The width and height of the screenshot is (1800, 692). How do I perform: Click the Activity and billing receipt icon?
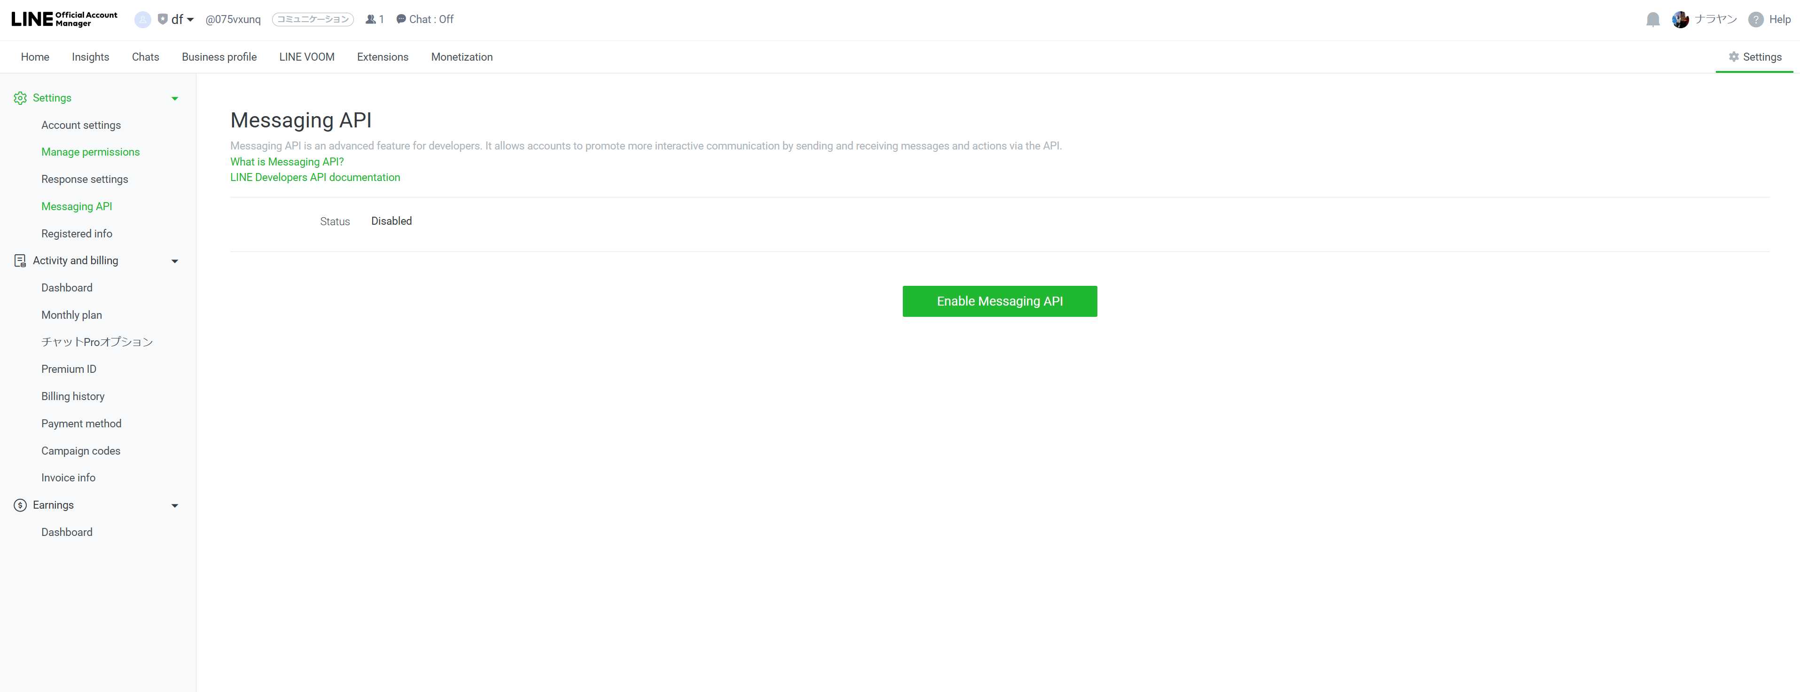(20, 261)
